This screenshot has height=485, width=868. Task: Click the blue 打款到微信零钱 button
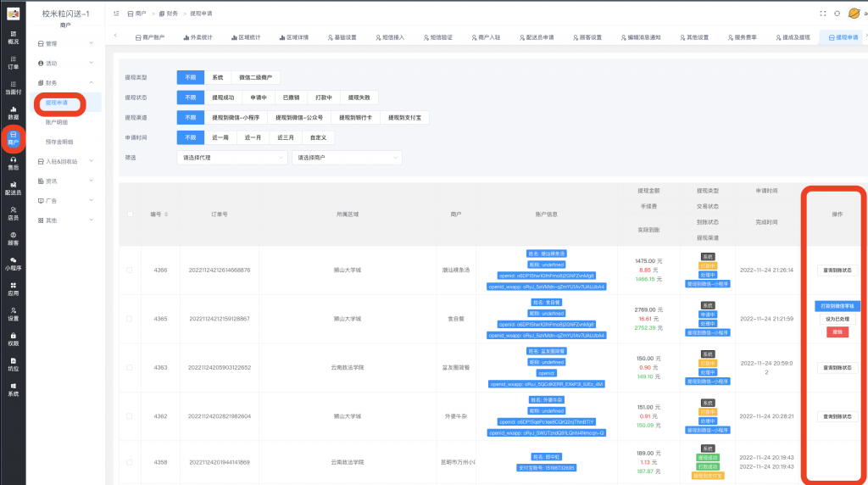pyautogui.click(x=837, y=305)
